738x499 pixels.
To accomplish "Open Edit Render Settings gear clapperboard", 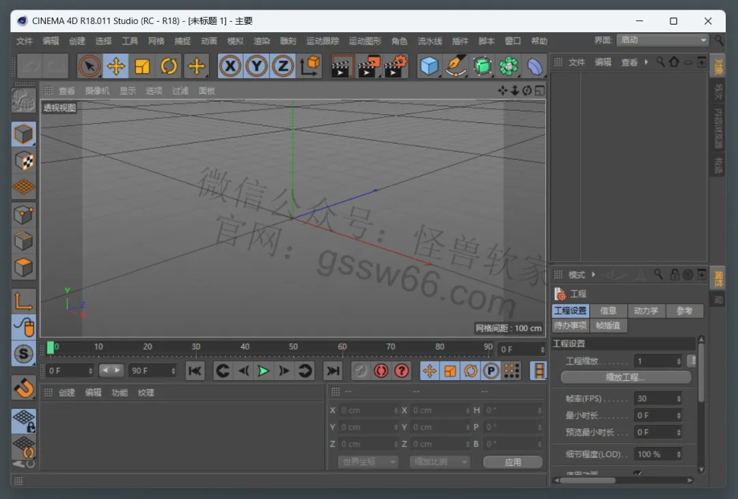I will [x=396, y=66].
